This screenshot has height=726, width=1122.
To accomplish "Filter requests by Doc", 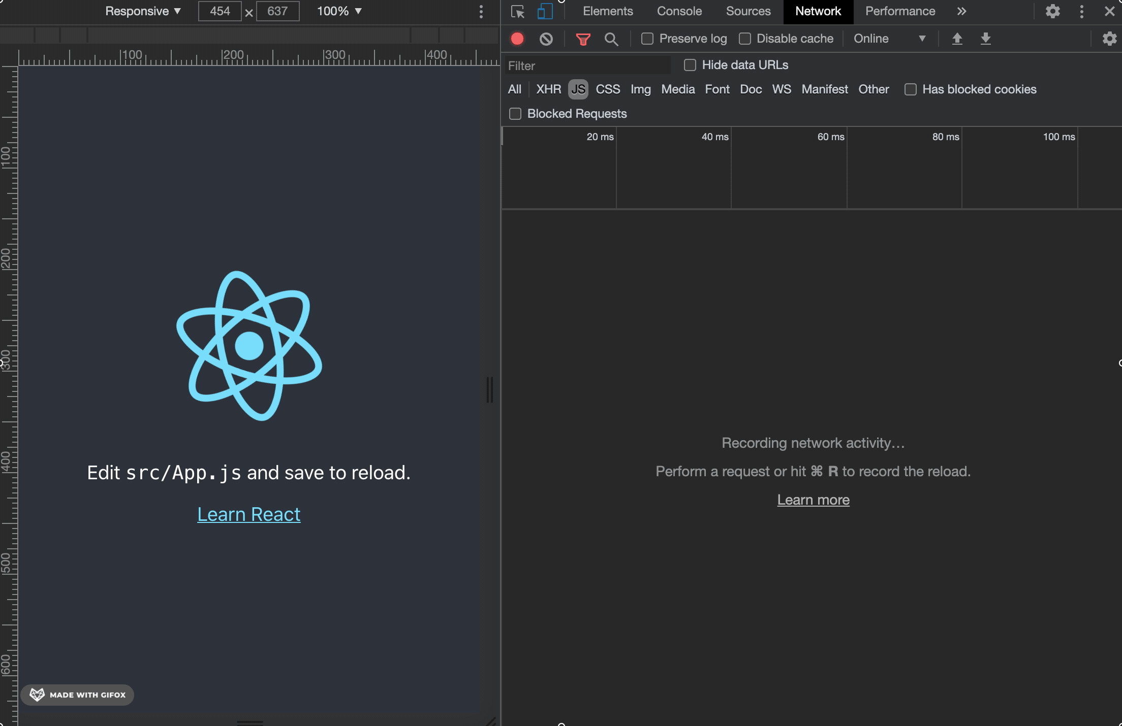I will coord(751,89).
